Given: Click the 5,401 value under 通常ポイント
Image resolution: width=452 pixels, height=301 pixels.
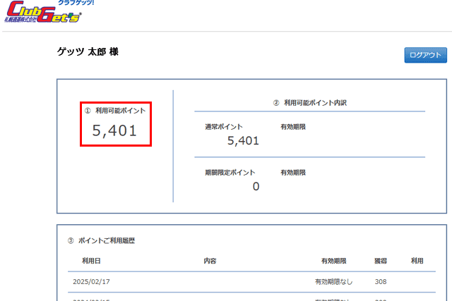Looking at the screenshot, I should [x=243, y=140].
